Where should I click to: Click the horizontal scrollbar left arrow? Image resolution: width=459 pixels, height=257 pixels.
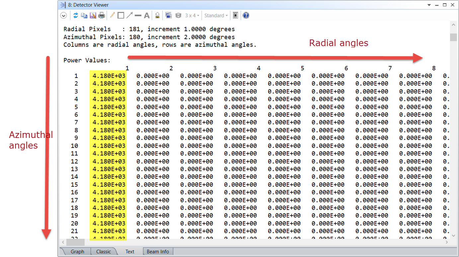coord(62,242)
